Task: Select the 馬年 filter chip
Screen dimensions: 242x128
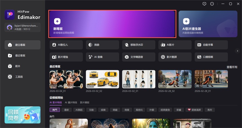Action: click(210, 110)
